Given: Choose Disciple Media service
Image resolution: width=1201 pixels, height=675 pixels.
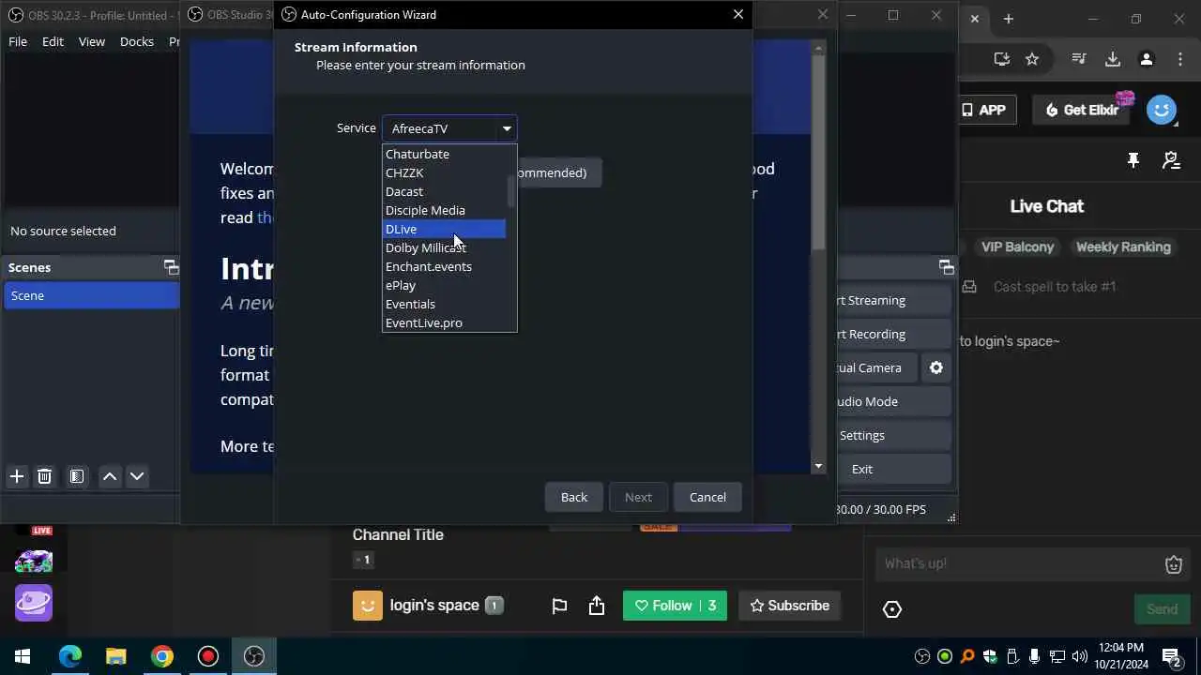Looking at the screenshot, I should tap(445, 210).
